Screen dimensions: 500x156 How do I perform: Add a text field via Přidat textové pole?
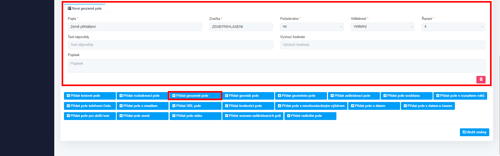tap(90, 96)
